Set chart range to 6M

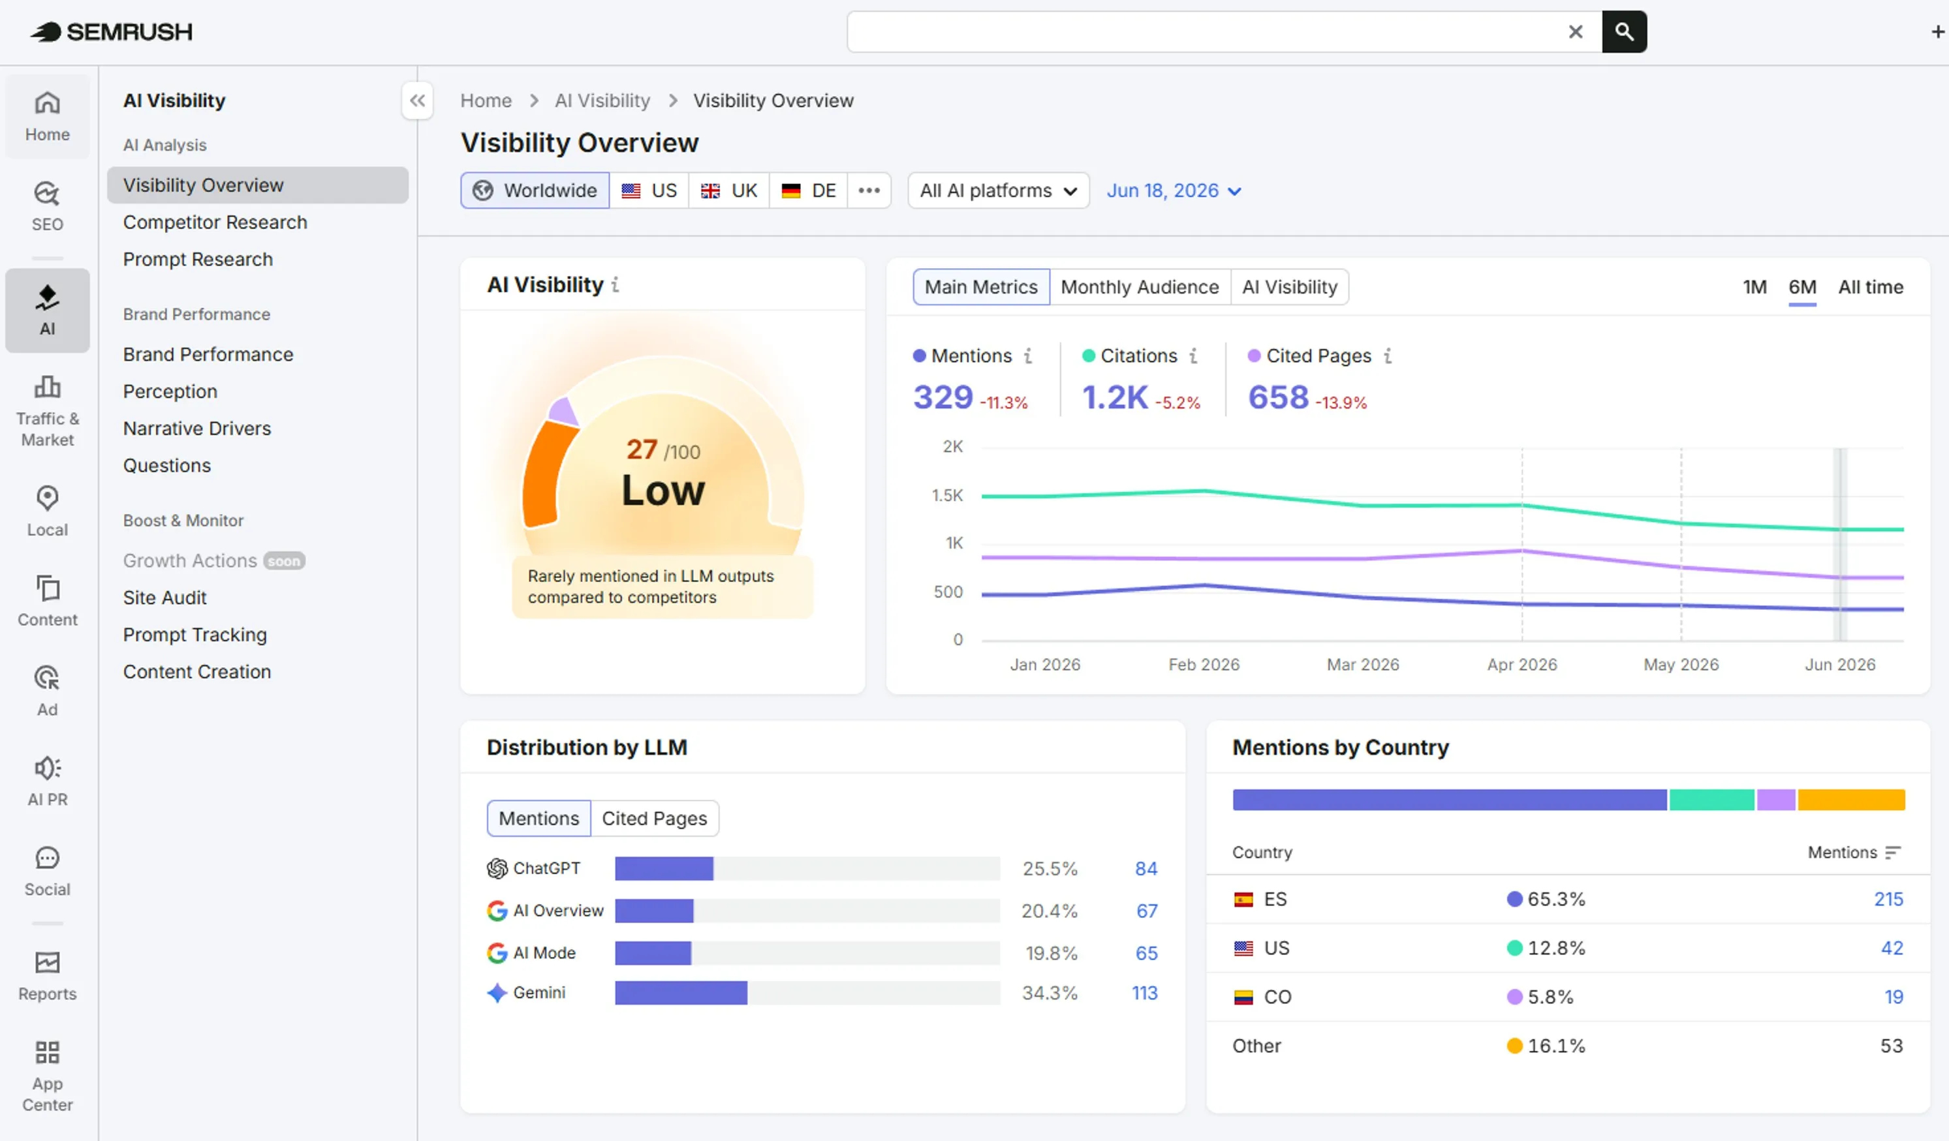click(1802, 287)
